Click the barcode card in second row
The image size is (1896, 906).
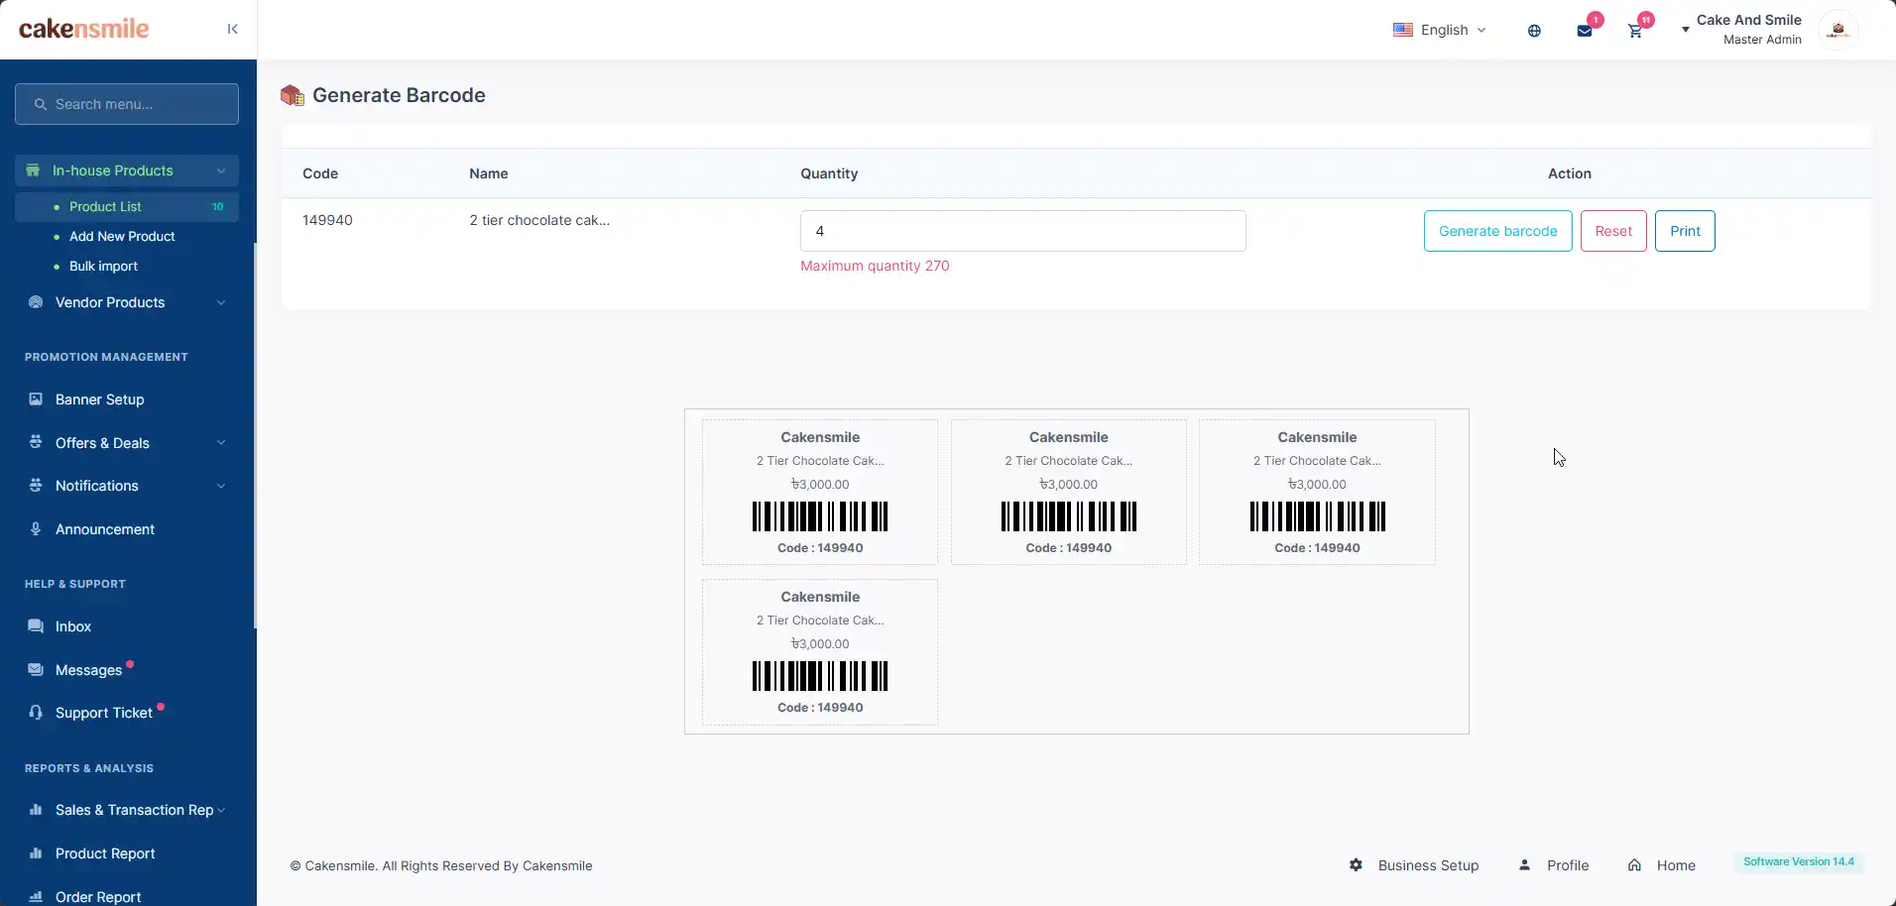820,651
